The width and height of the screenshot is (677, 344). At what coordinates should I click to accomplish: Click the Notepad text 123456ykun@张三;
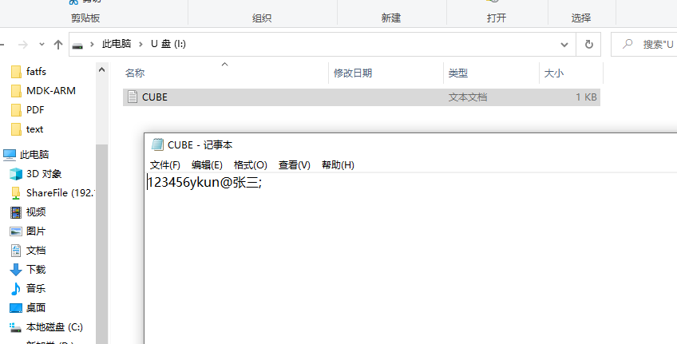(204, 183)
